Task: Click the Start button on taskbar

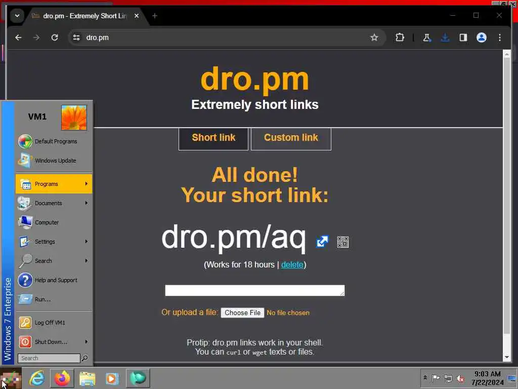Action: (x=11, y=378)
